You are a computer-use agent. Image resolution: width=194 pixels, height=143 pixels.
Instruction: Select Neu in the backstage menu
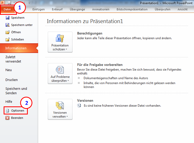tap(9, 70)
